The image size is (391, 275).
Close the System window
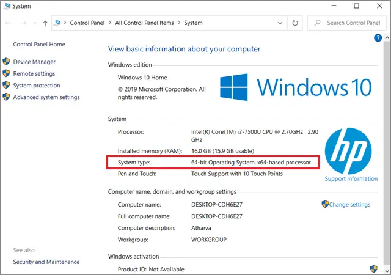coord(379,5)
